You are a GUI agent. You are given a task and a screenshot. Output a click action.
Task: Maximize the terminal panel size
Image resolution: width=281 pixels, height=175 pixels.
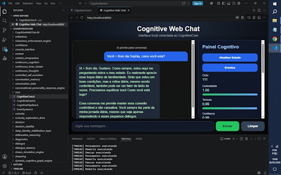(259, 139)
